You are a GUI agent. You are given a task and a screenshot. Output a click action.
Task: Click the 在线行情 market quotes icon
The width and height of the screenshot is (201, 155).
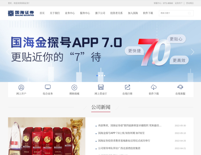click(x=127, y=87)
